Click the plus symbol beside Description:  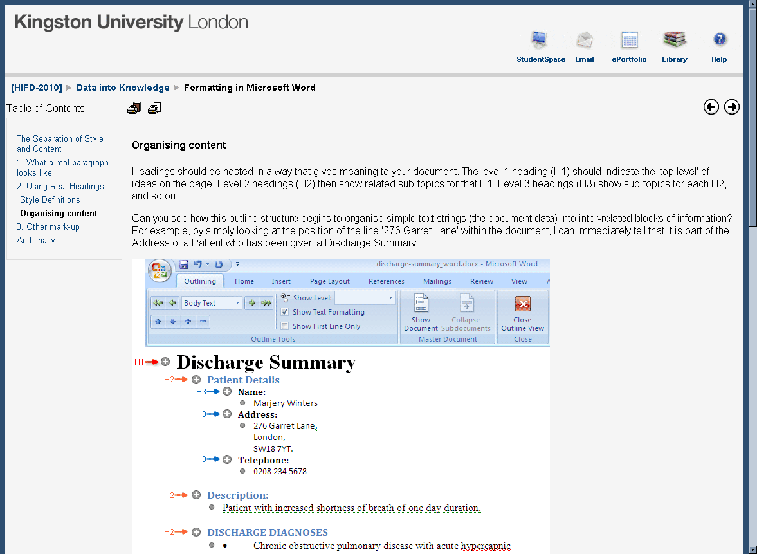click(196, 495)
